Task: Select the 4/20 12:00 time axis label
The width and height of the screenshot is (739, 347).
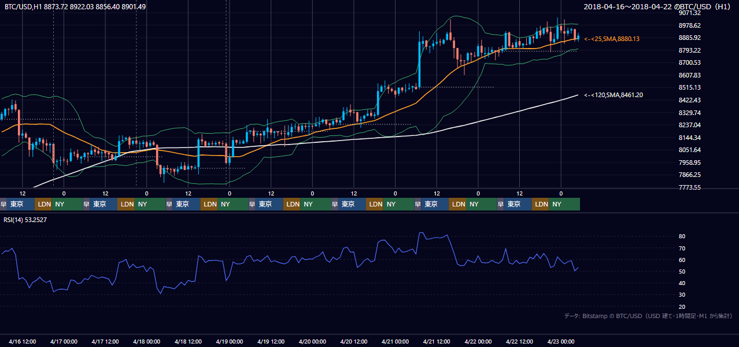Action: tap(354, 341)
